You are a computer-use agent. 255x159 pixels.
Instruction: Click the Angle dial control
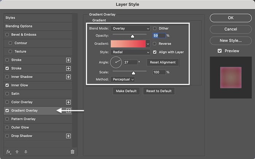116,62
